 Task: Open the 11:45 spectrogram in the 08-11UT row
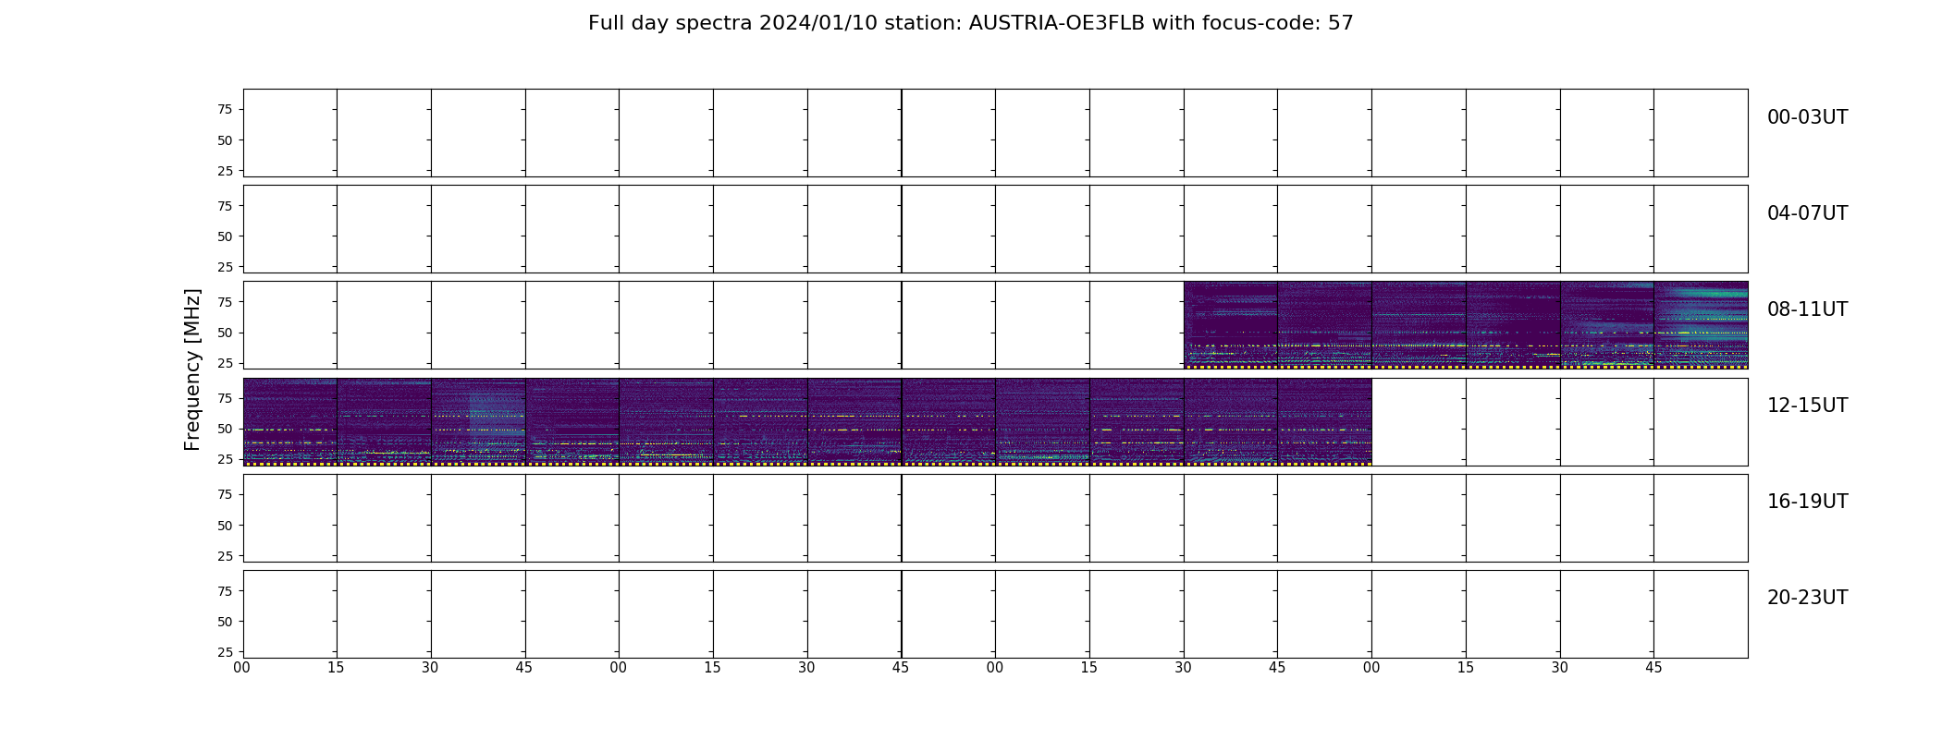click(x=1702, y=325)
